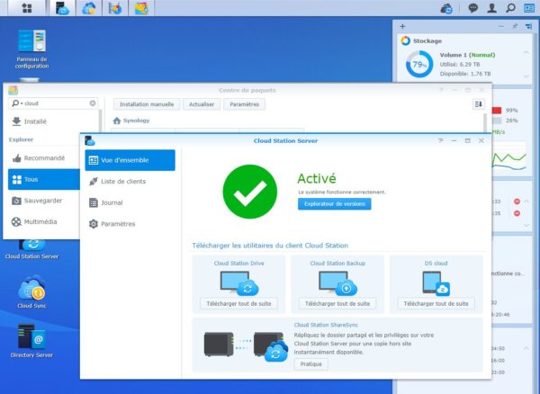Open the DSM main menu grid icon
Screen dimensions: 540x394
tap(27, 8)
